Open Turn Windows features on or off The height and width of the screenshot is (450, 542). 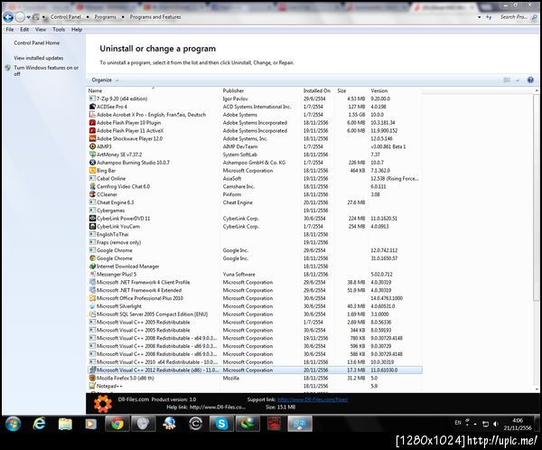pos(46,70)
